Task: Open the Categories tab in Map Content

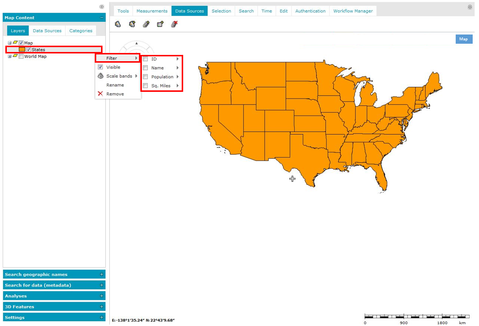Action: click(x=81, y=31)
